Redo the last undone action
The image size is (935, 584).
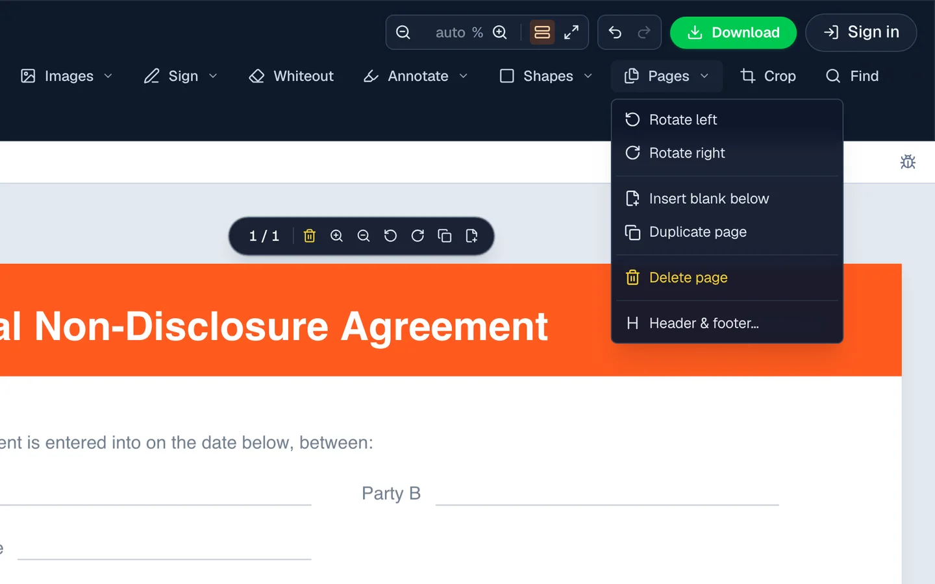pyautogui.click(x=644, y=32)
